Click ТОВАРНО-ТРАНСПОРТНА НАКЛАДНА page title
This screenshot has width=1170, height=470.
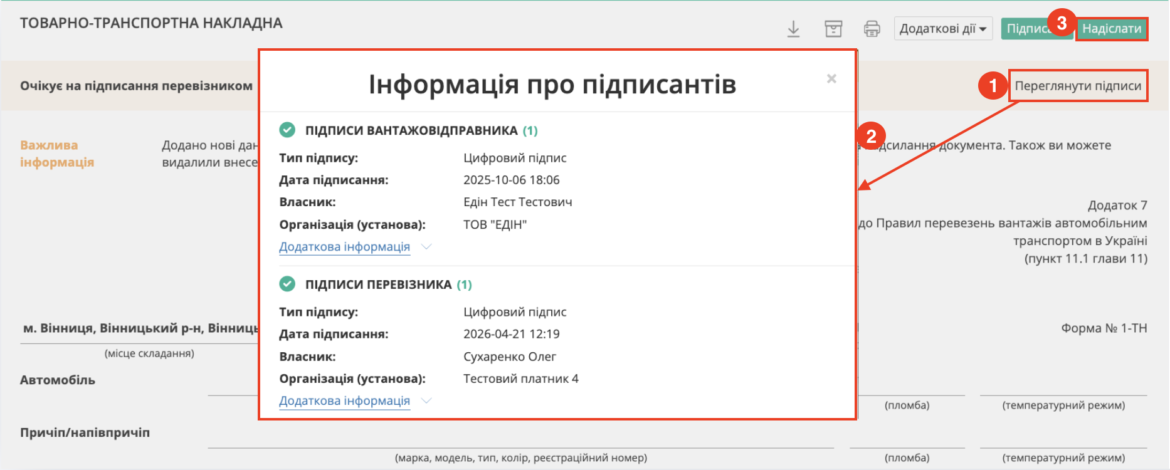pos(151,23)
